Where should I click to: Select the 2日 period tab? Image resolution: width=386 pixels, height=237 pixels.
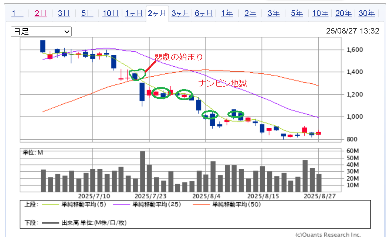pyautogui.click(x=41, y=14)
